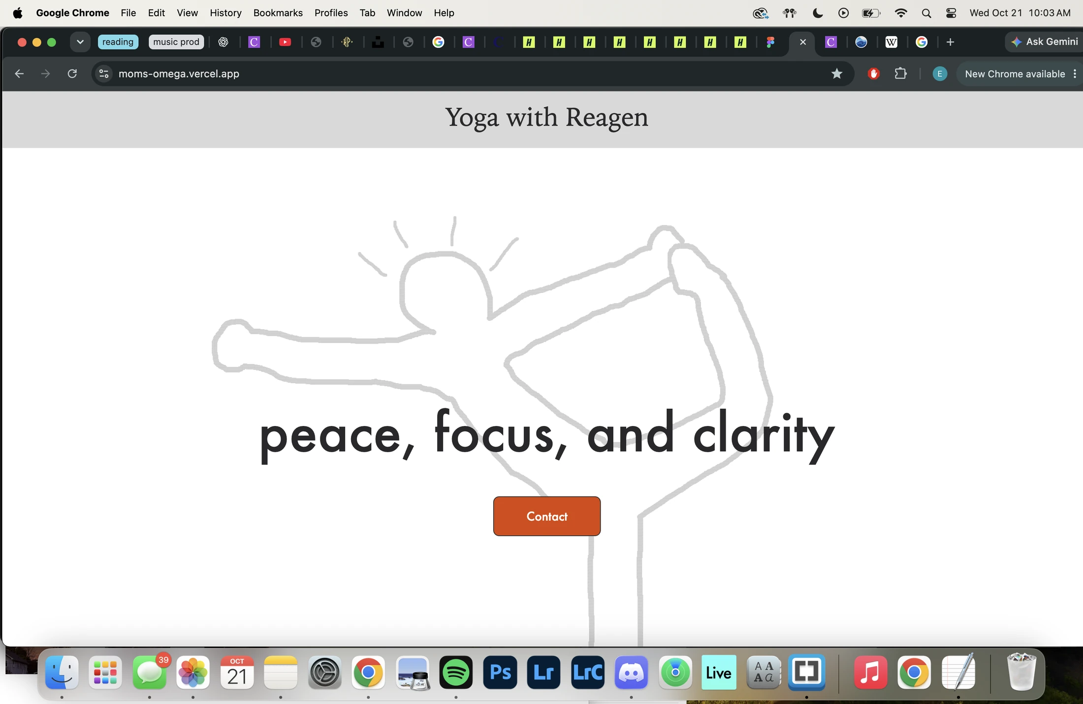Switch to the yellow waveform icon tab
1083x704 pixels.
click(x=347, y=42)
